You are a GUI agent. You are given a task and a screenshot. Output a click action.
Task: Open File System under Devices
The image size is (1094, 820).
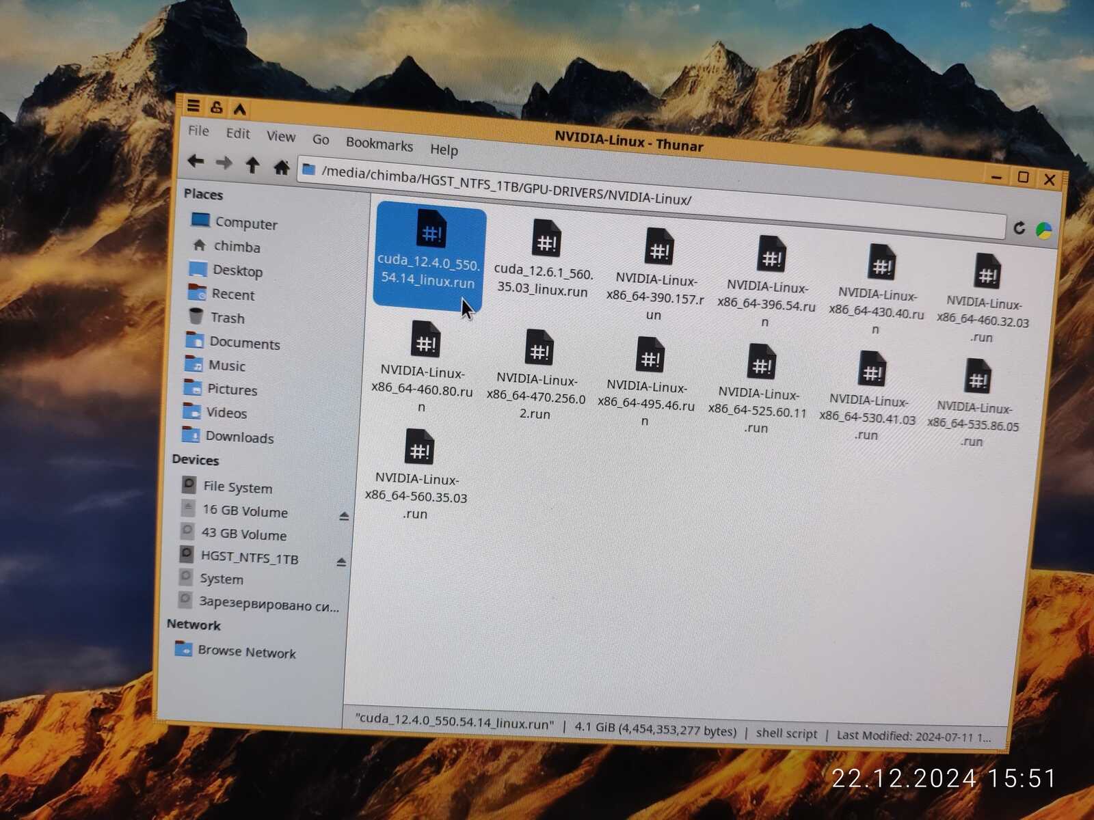(x=226, y=487)
